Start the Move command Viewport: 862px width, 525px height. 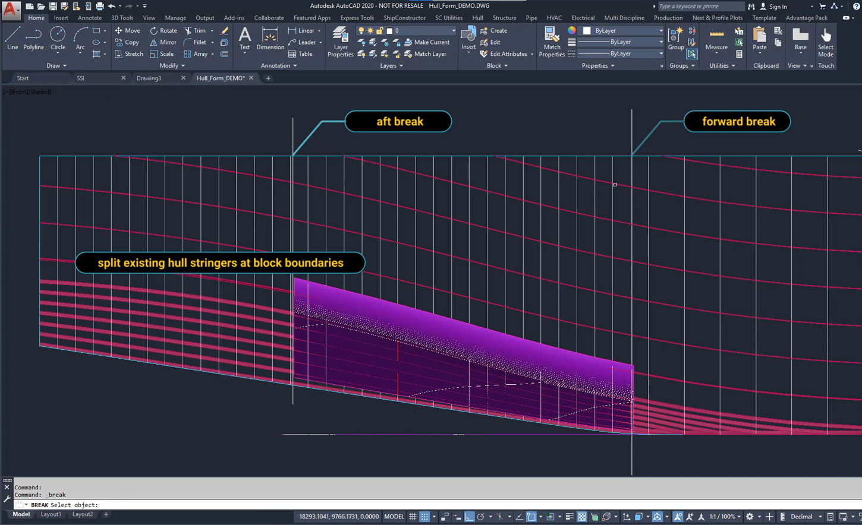127,30
